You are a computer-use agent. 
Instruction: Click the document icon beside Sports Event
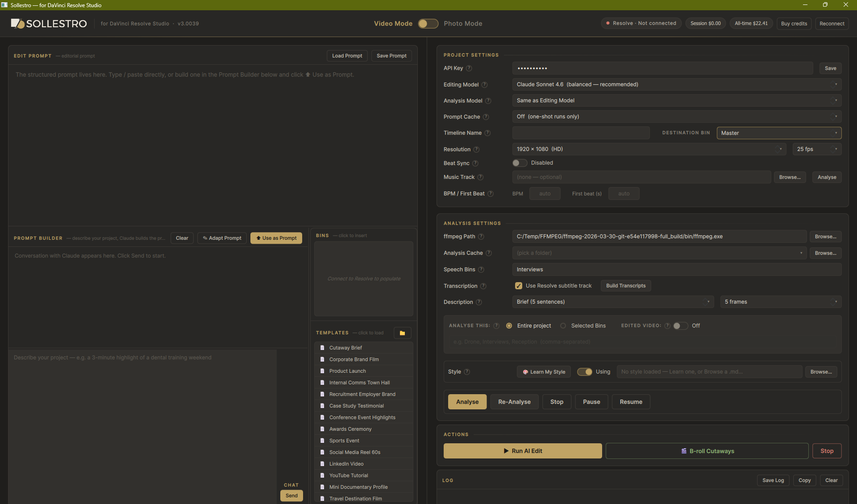pyautogui.click(x=322, y=441)
